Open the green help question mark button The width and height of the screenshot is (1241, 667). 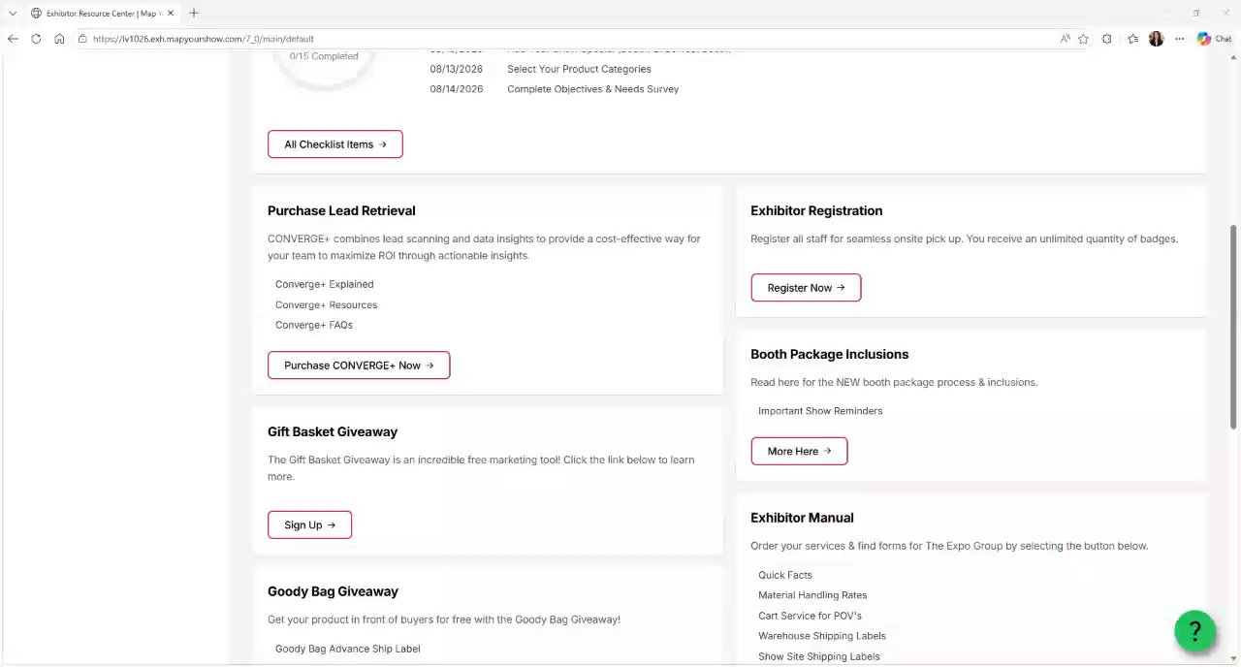click(x=1194, y=631)
